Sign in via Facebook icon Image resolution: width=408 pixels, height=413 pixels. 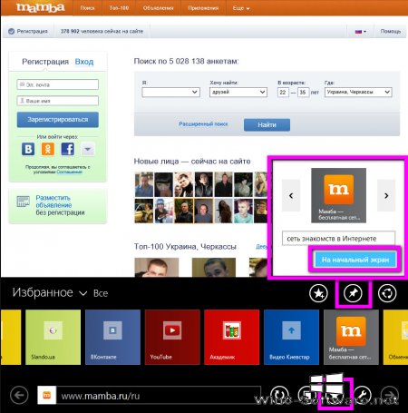click(x=68, y=149)
